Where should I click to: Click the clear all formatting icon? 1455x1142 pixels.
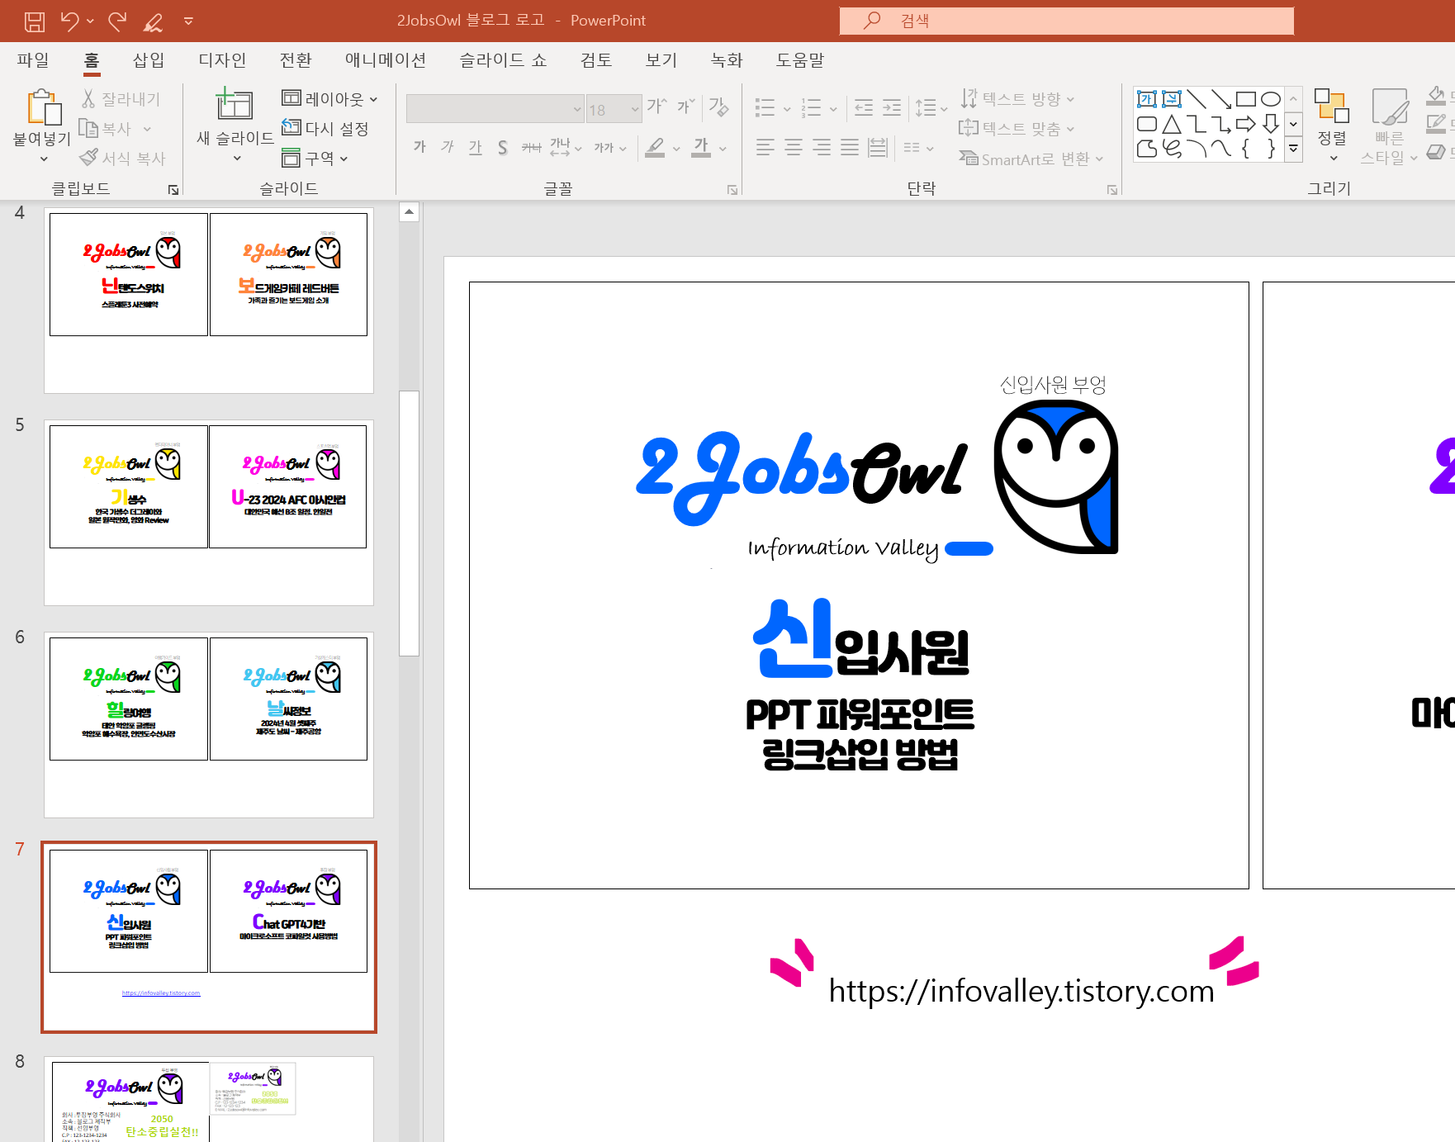(x=718, y=107)
